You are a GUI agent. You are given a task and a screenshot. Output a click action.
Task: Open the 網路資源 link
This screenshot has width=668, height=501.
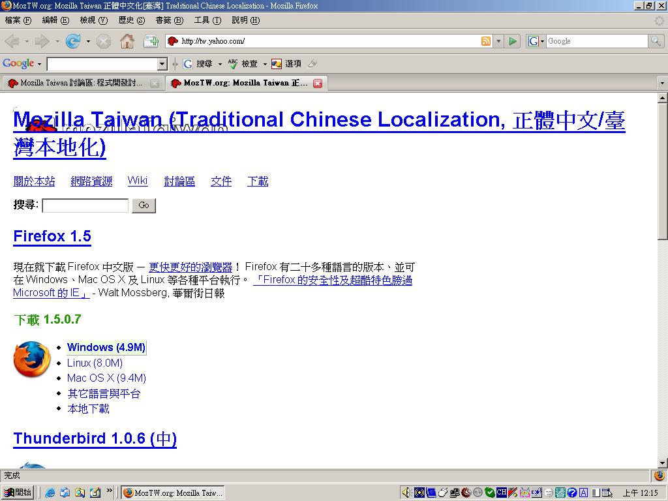(x=91, y=181)
